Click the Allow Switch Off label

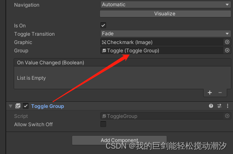click(33, 125)
